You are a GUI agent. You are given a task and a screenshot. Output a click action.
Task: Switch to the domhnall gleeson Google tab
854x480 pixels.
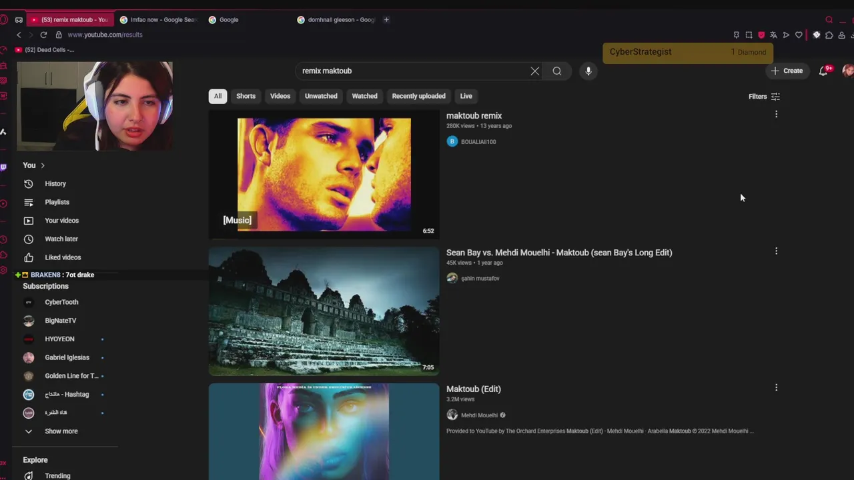(x=337, y=19)
